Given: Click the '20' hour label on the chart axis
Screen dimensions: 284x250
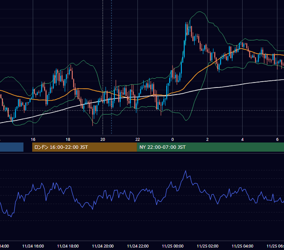Looking at the screenshot, I should tap(103, 140).
